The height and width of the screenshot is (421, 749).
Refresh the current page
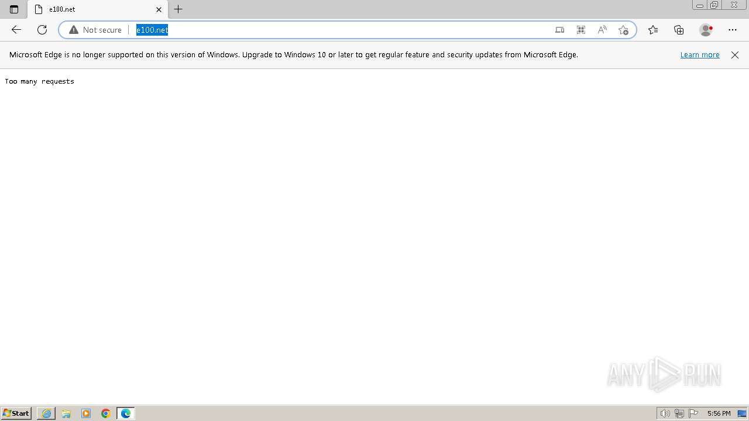tap(42, 30)
